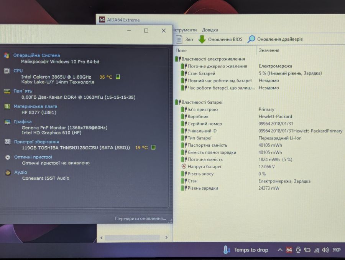
Task: Click the hard drive storage icon
Action: 8,142
